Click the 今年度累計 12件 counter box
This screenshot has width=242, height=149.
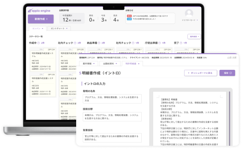point(72,18)
